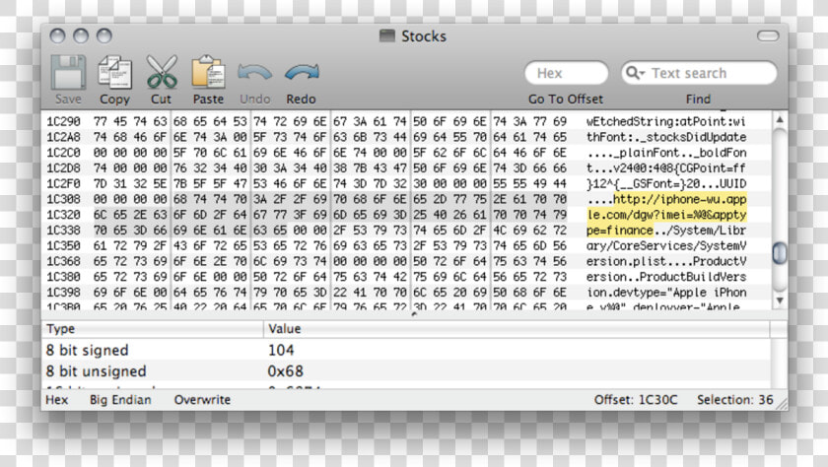Toggle toolbar with the title bar pill button
Viewport: 828px width, 467px height.
point(768,35)
